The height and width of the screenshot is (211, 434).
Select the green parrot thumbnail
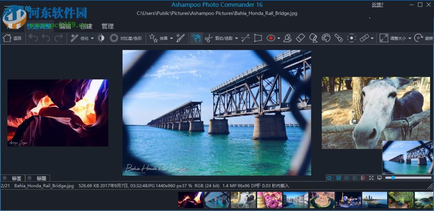(x=401, y=200)
